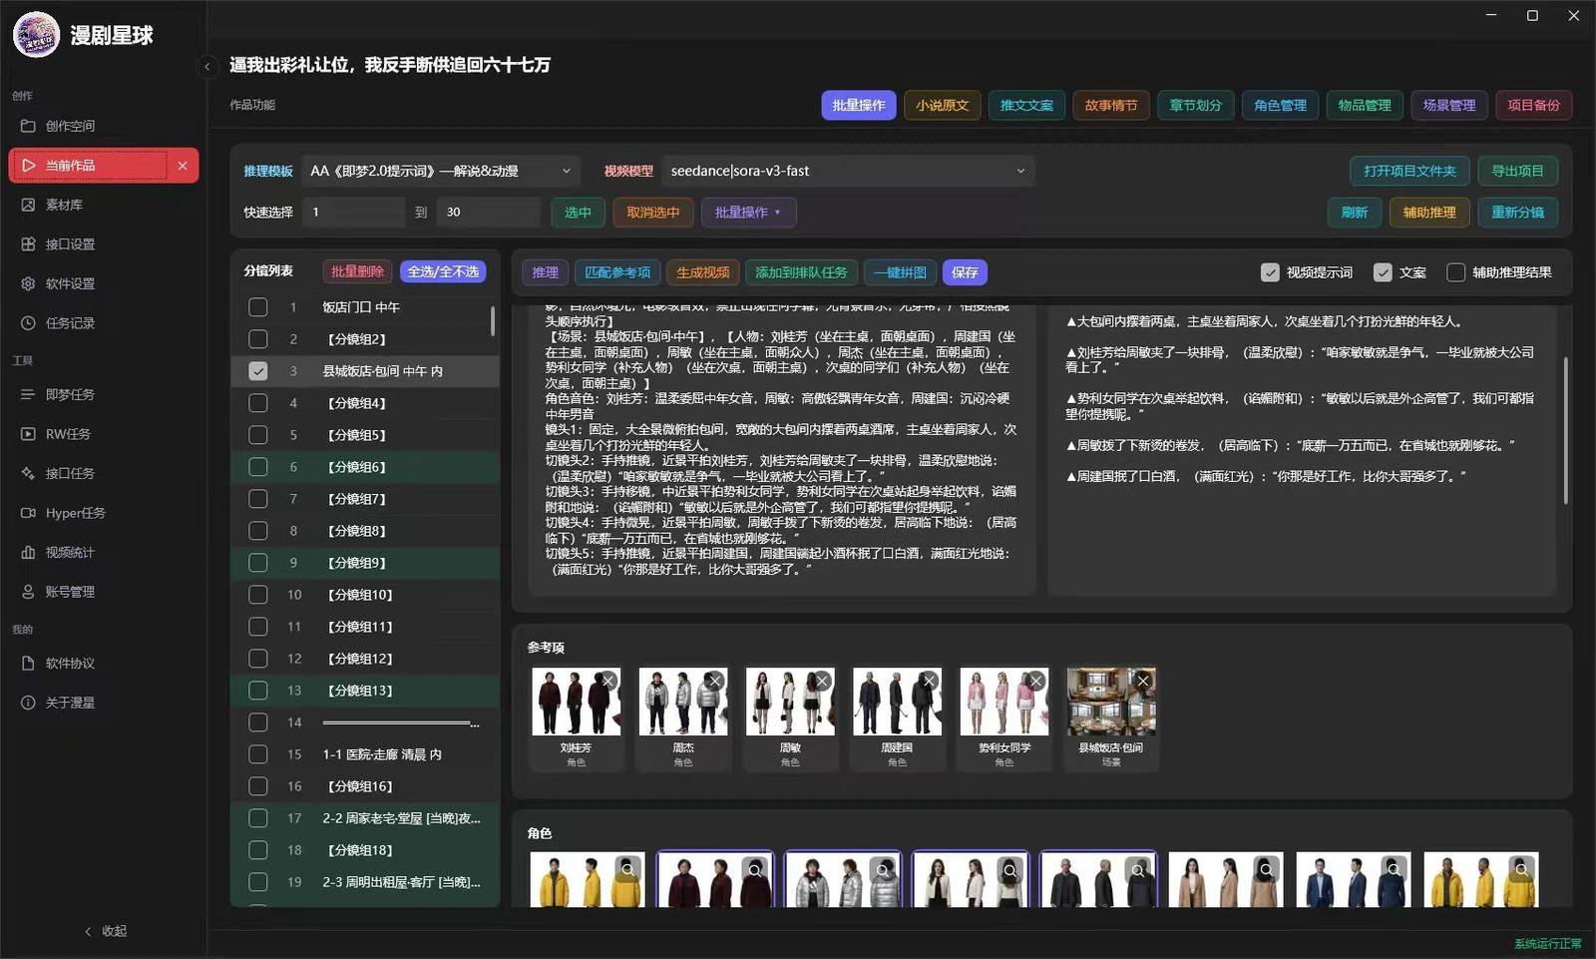
Task: Open 接口设置 in the sidebar
Action: (x=104, y=244)
